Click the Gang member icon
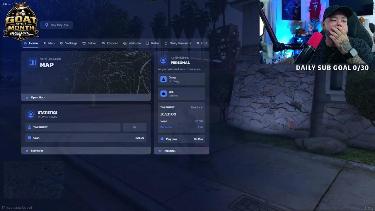The image size is (375, 211). pos(163,79)
